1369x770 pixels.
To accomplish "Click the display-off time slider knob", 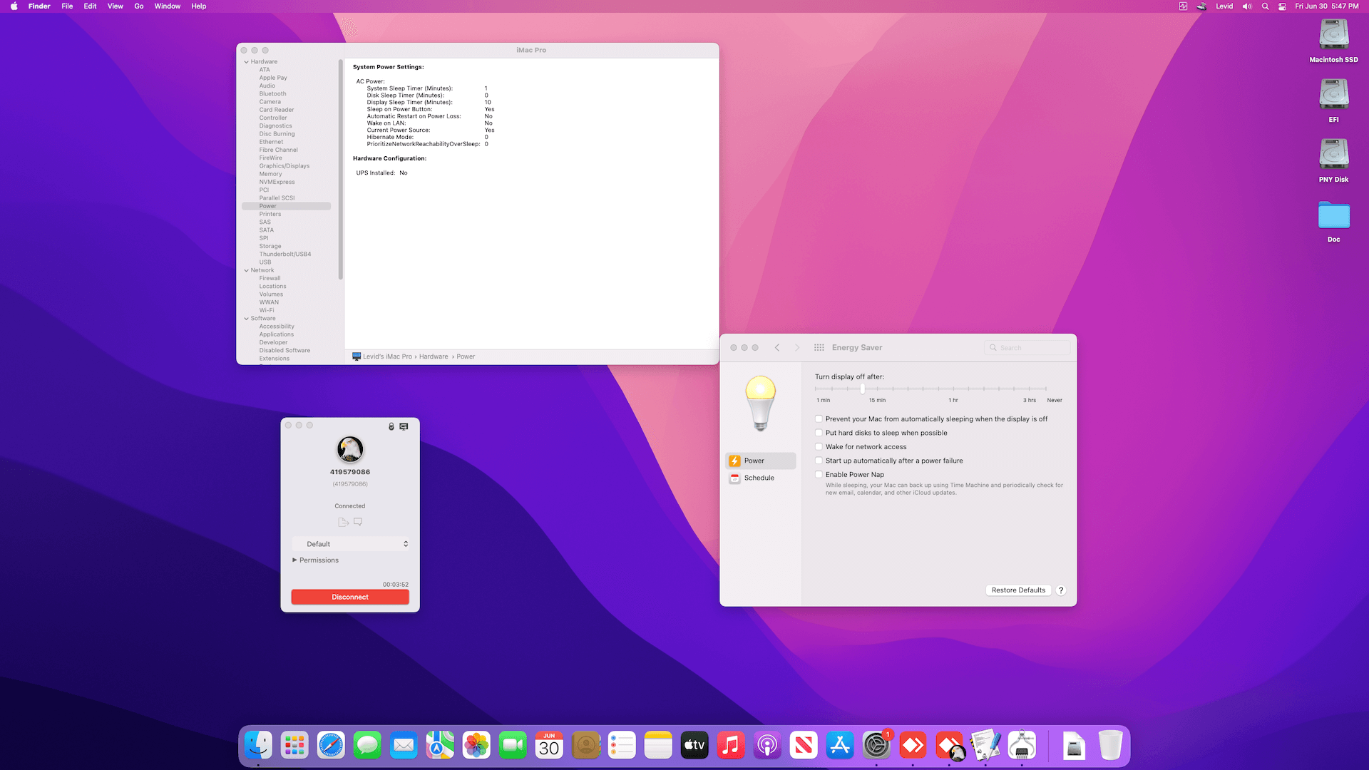I will point(862,389).
